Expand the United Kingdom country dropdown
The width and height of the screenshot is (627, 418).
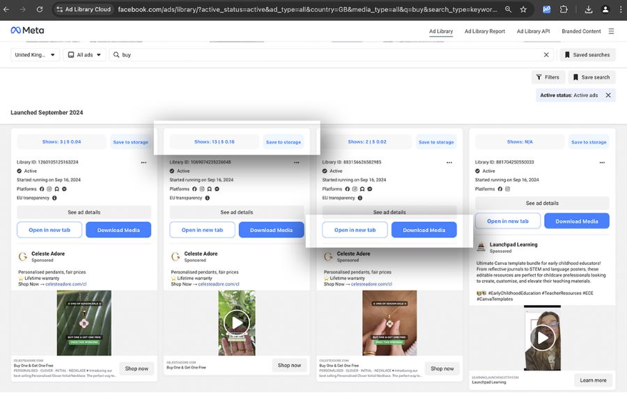35,55
